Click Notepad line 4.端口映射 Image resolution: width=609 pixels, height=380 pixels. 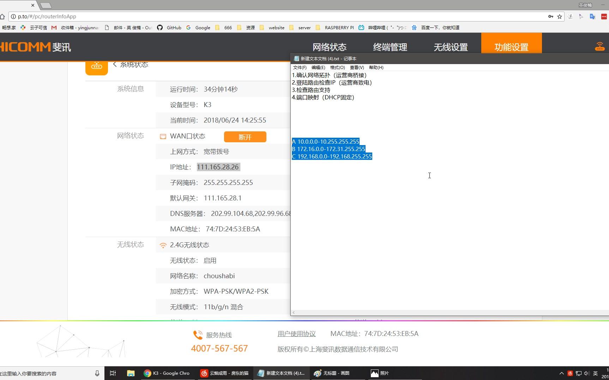pos(323,97)
